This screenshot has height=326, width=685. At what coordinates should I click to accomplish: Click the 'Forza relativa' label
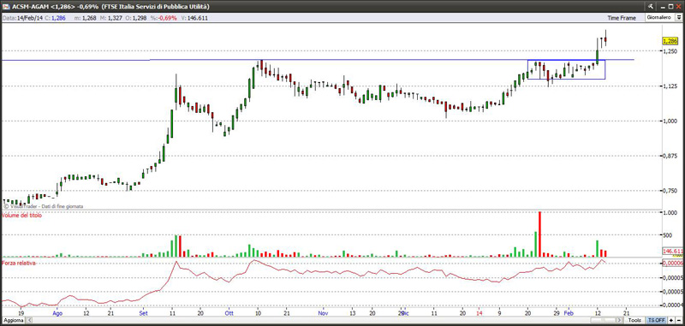tap(19, 264)
